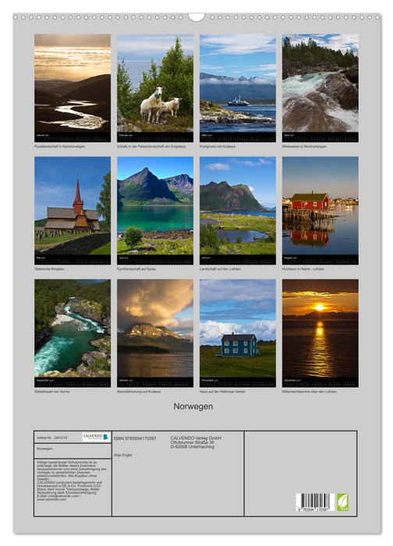The height and width of the screenshot is (546, 393).
Task: Click the green eco leaf icon
Action: pyautogui.click(x=342, y=502)
